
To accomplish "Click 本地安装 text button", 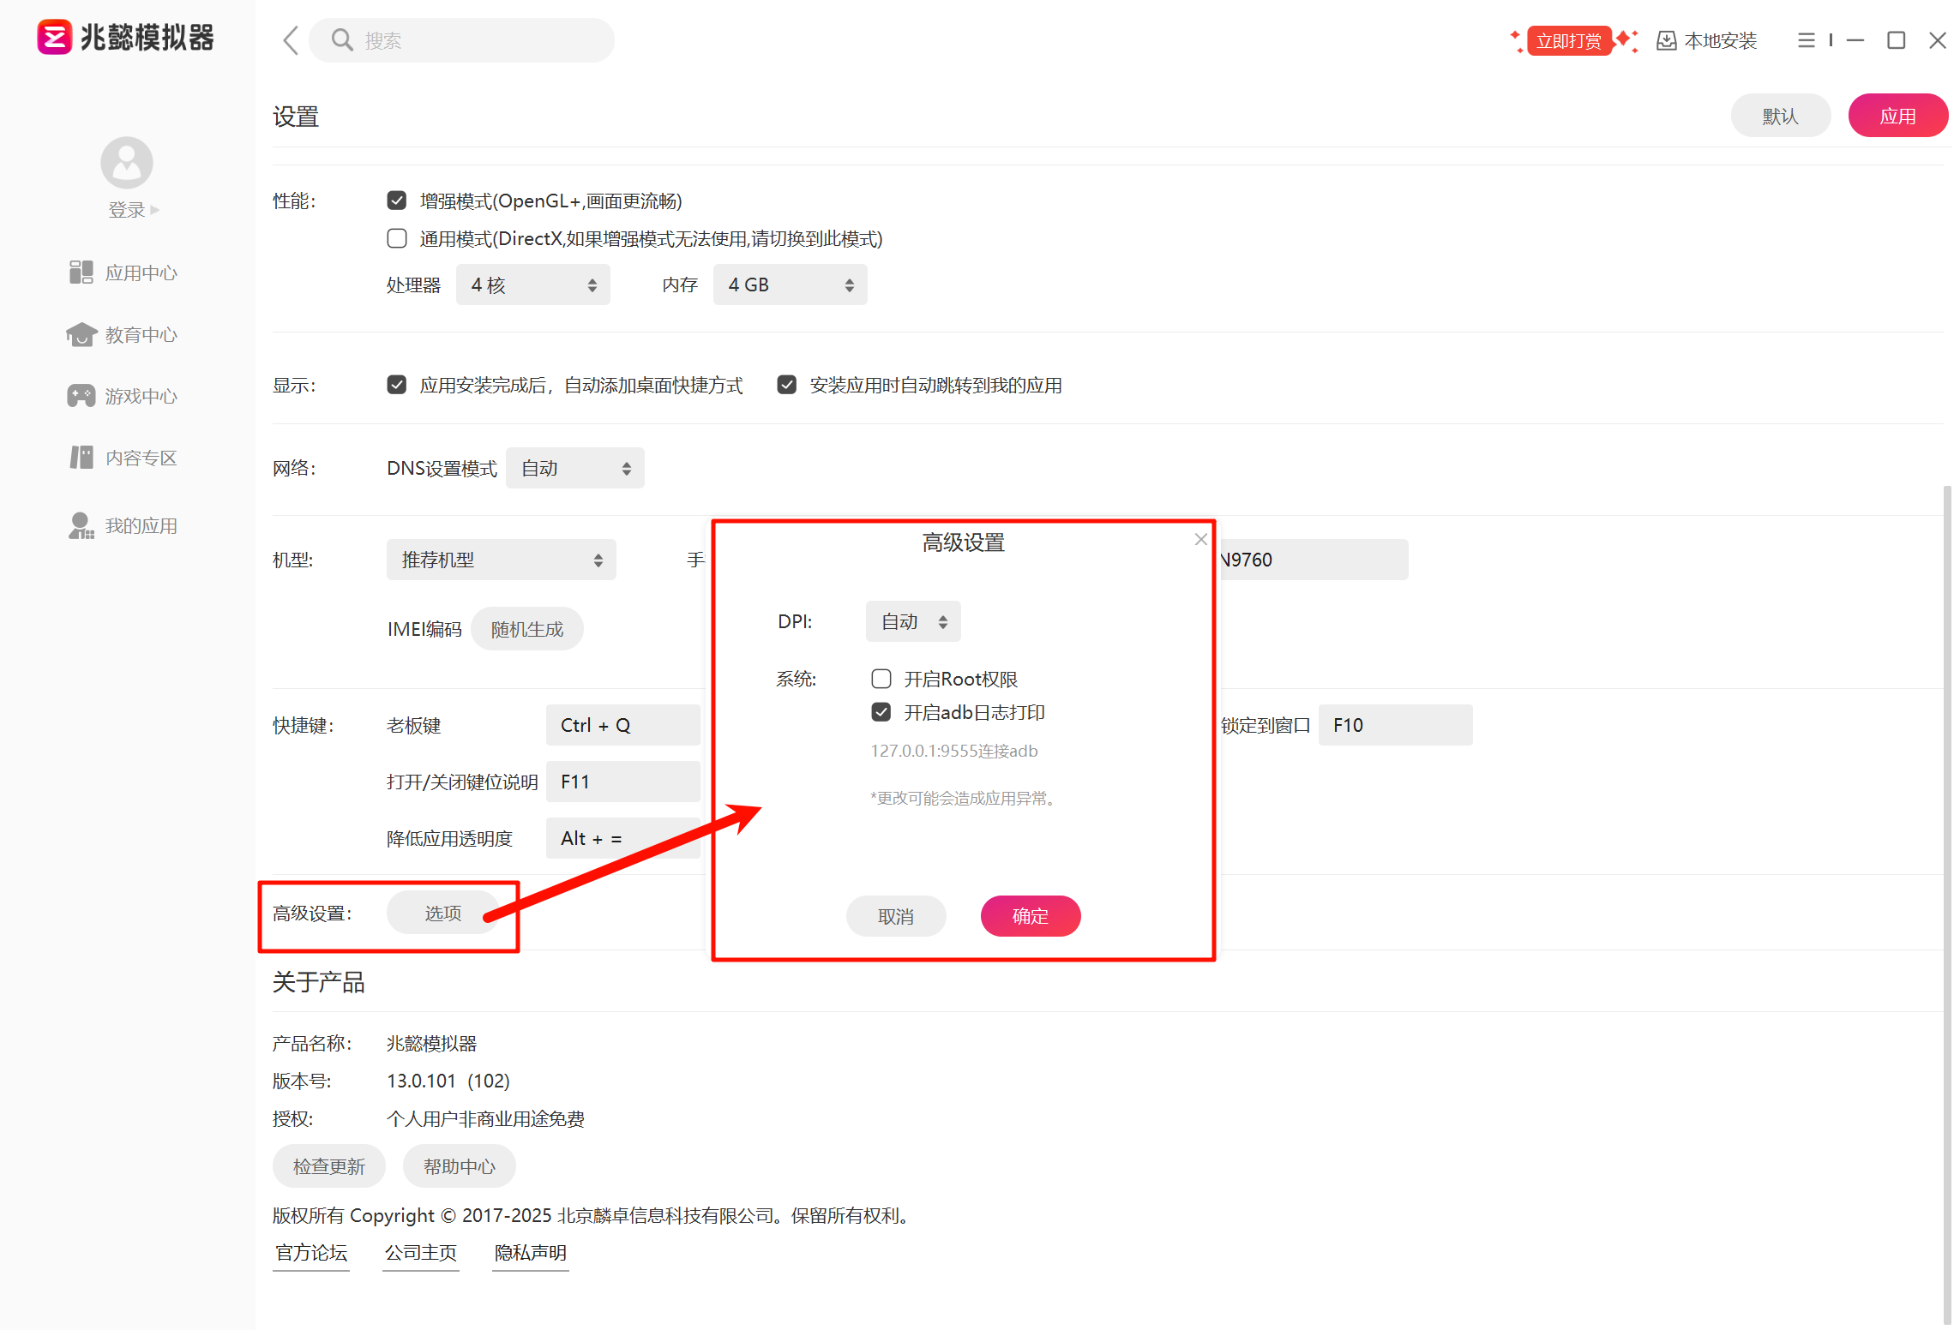I will point(1720,41).
